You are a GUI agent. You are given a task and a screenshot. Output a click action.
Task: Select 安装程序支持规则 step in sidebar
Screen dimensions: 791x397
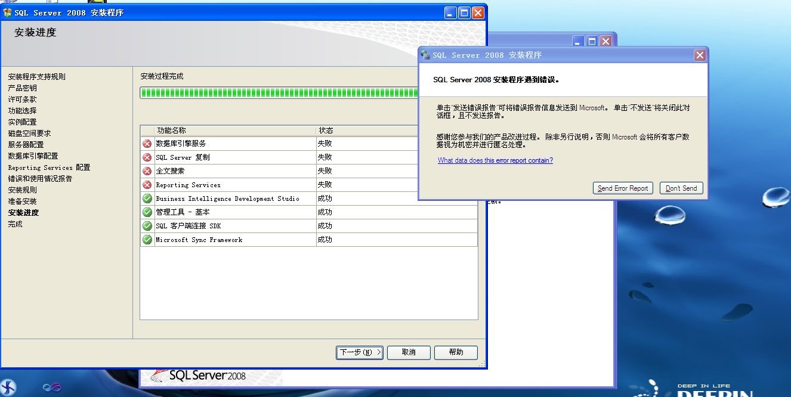(37, 77)
